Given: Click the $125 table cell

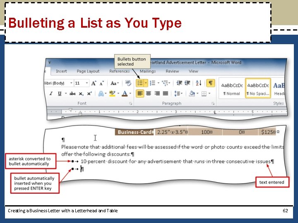Looking at the screenshot, I should 268,132.
